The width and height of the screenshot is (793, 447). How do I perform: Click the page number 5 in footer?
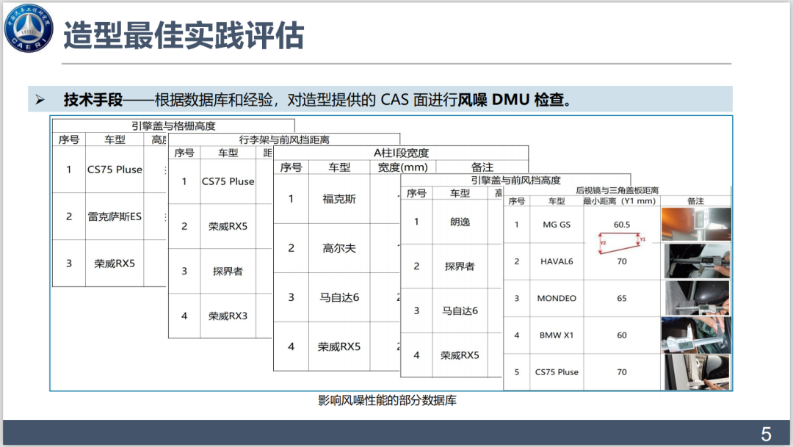coord(766,434)
